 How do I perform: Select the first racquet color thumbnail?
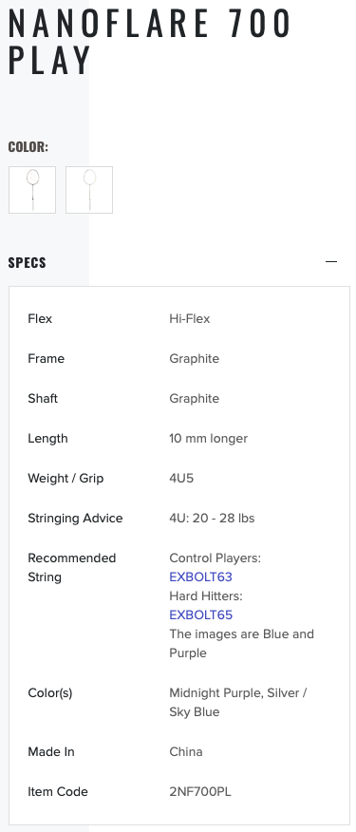[x=32, y=190]
